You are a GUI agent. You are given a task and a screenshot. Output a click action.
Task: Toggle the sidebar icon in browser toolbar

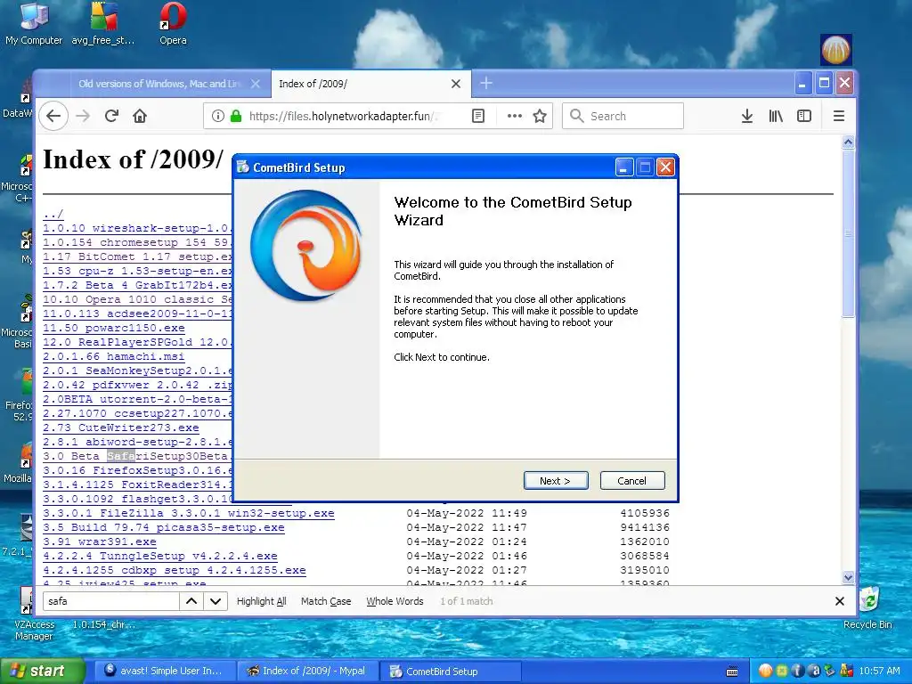804,116
